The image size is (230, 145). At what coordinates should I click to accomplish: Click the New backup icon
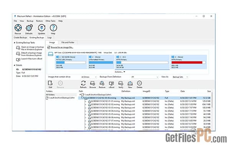click(x=130, y=83)
